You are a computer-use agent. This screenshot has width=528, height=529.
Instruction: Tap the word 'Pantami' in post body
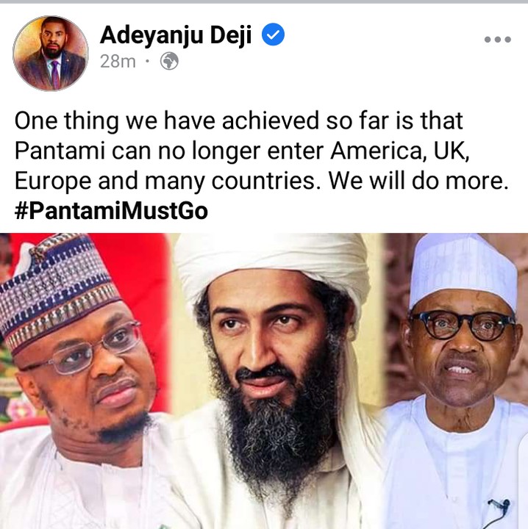pos(60,151)
